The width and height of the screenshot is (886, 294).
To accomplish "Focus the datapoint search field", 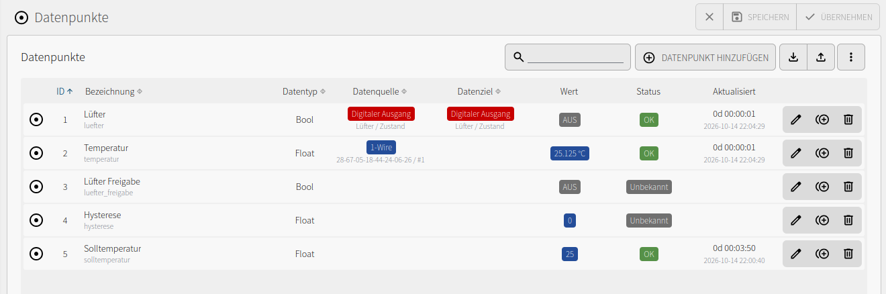I will pos(576,57).
